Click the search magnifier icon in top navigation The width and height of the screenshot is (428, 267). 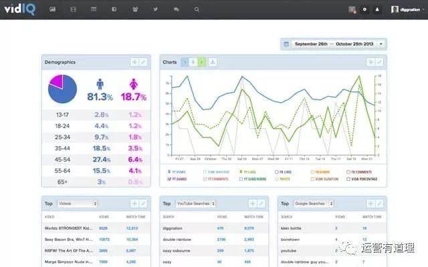[x=197, y=9]
